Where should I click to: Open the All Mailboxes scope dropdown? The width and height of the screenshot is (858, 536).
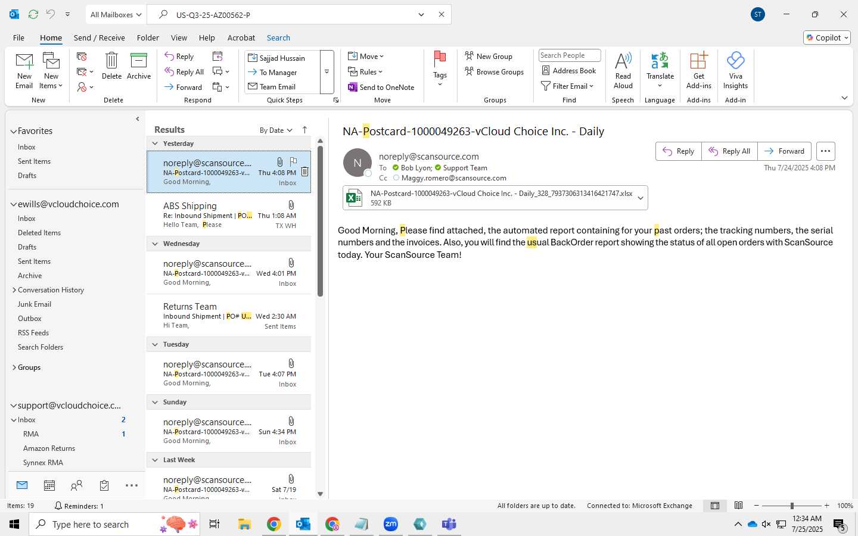116,14
